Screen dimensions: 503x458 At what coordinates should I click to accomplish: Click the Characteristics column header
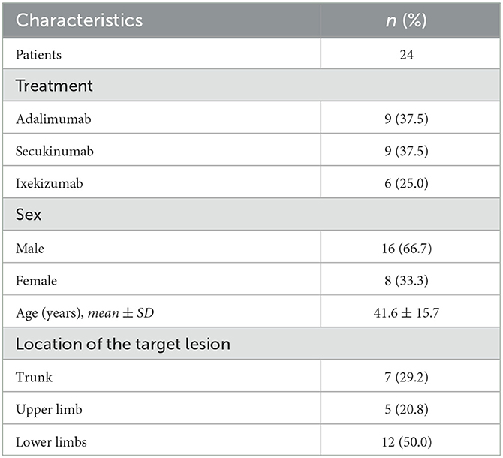pos(80,20)
